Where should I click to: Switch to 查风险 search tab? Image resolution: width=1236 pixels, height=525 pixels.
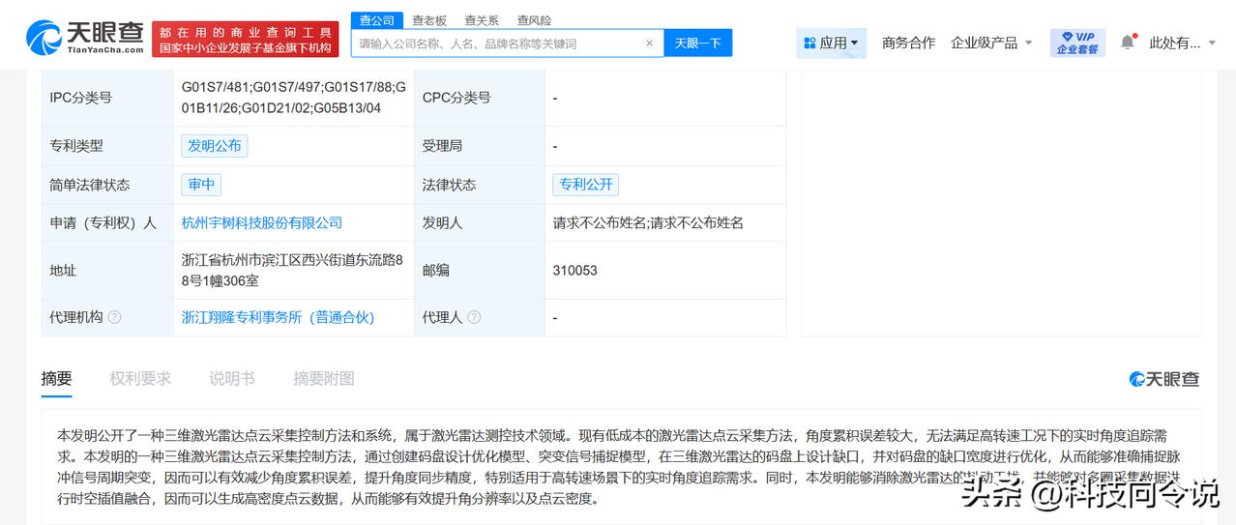(534, 20)
